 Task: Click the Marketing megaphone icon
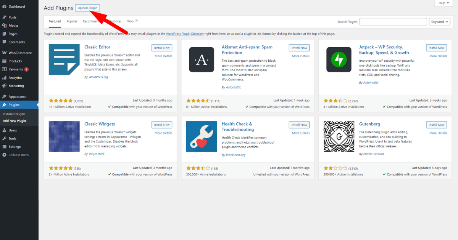click(x=4, y=86)
